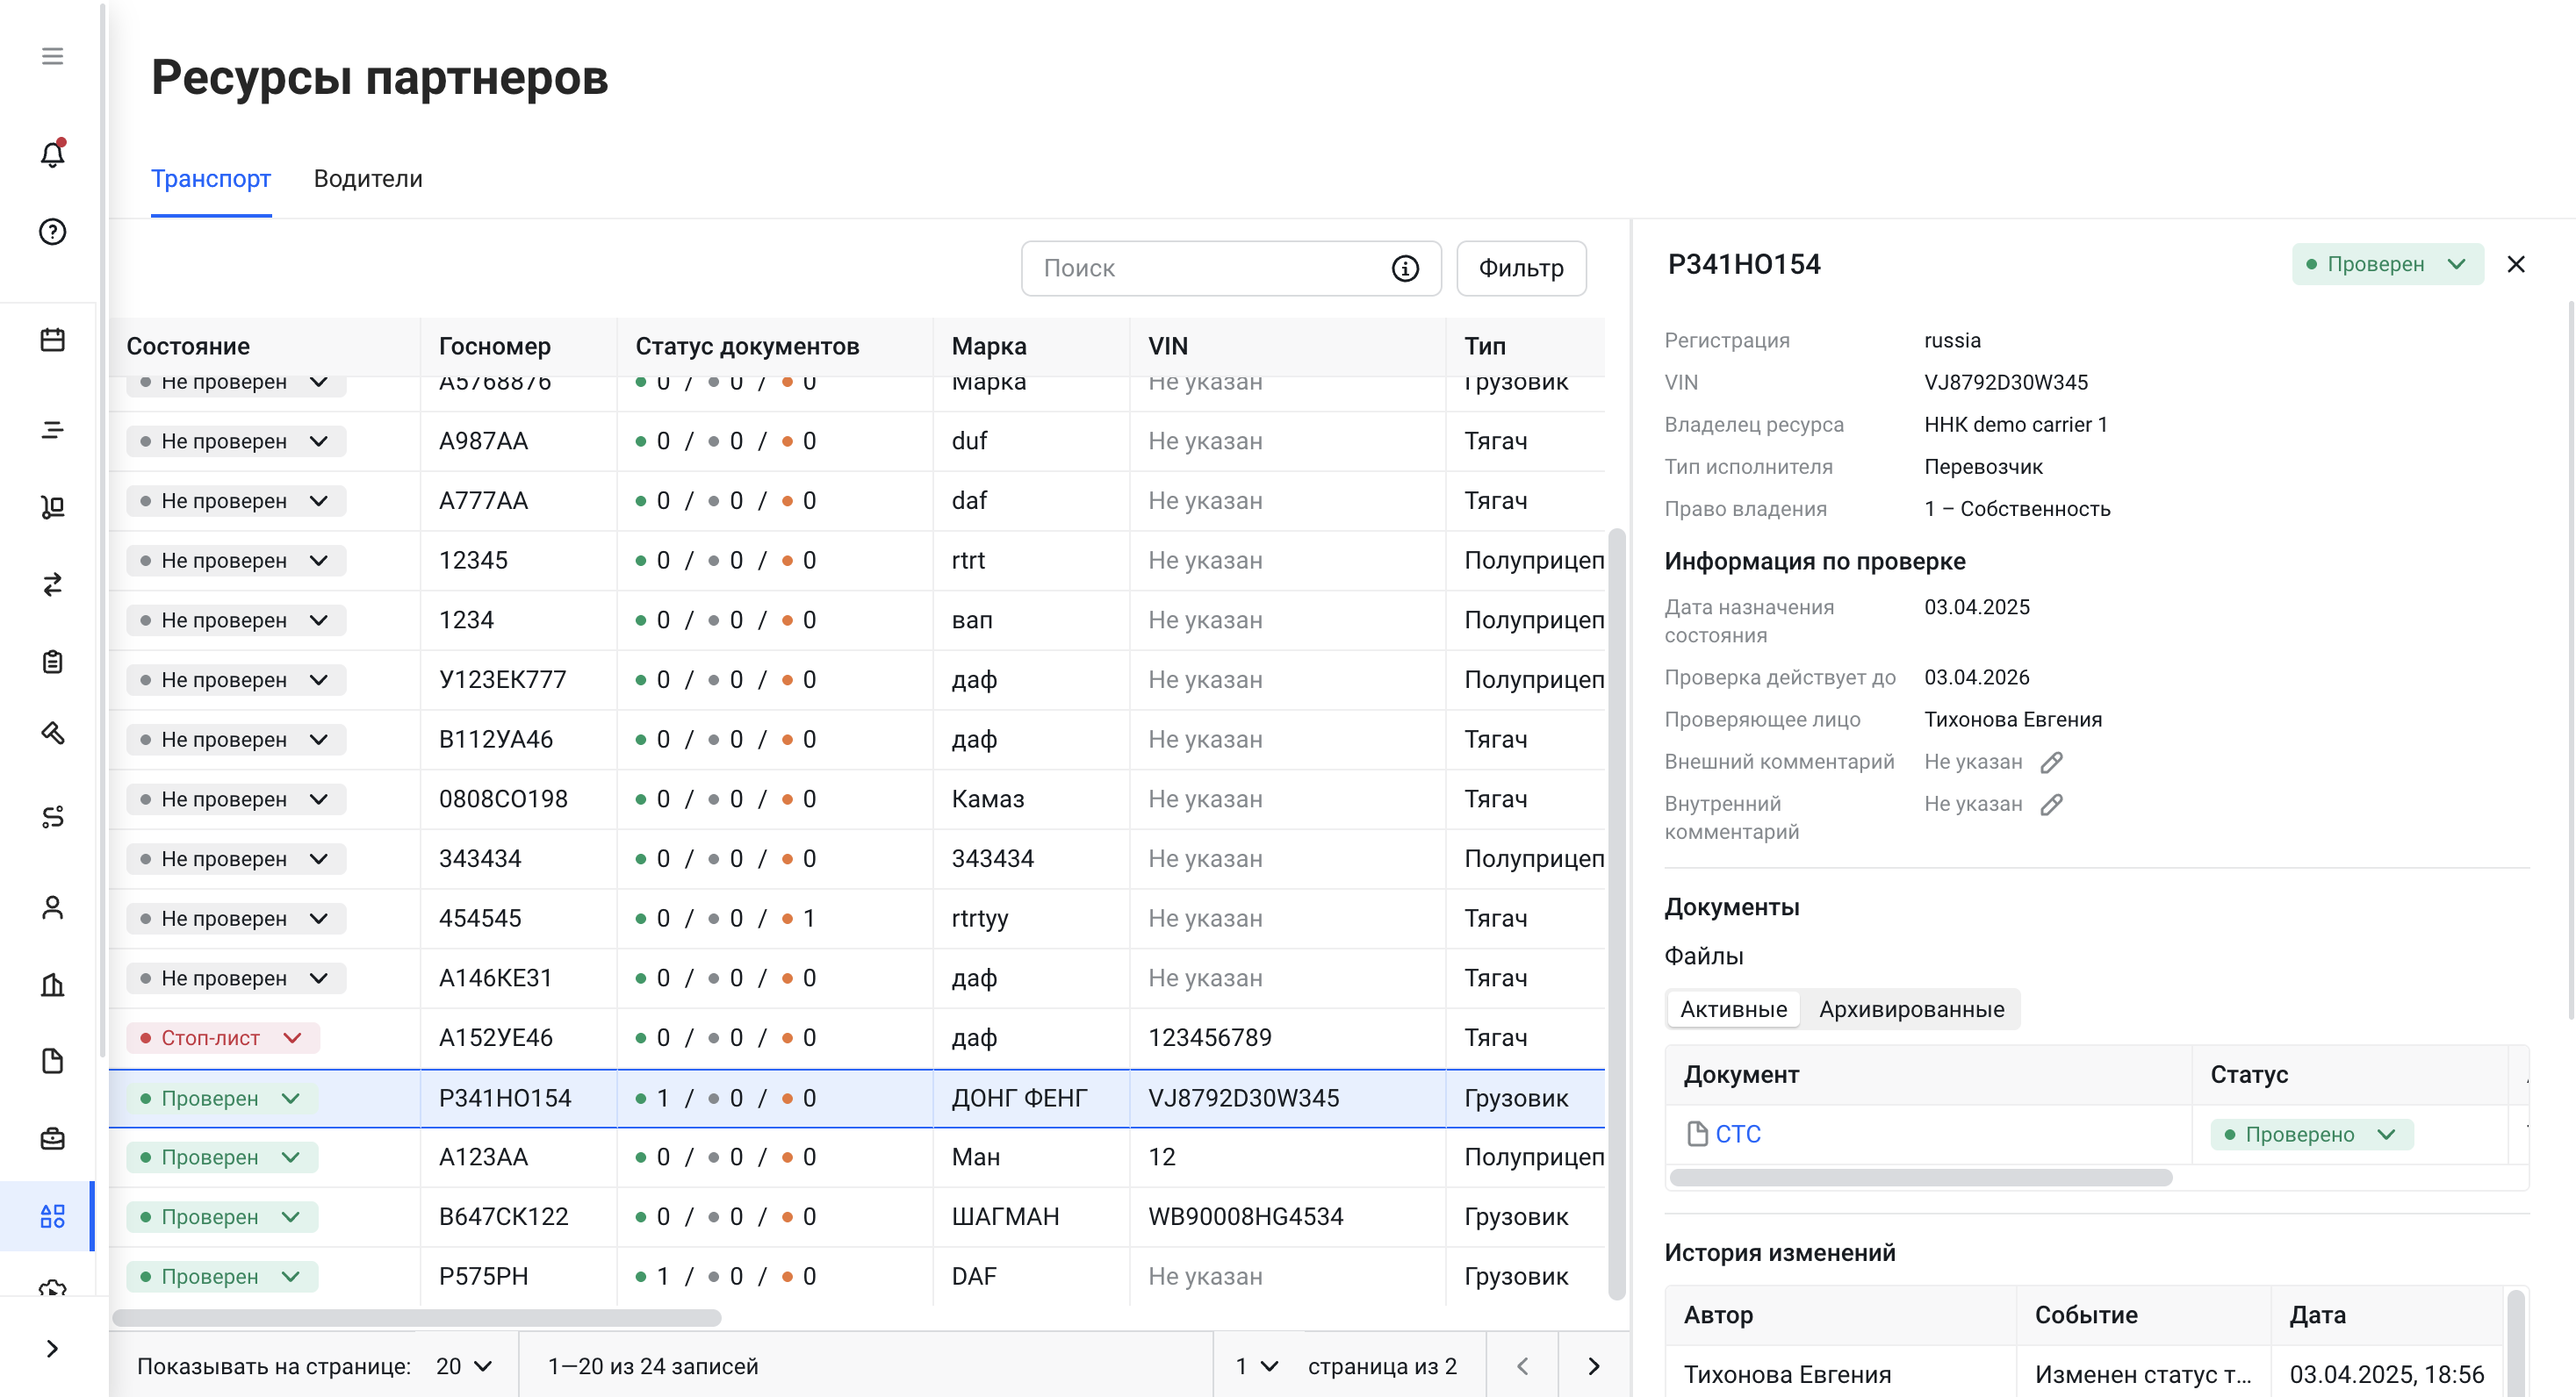Open the briefcase icon in sidebar

click(x=52, y=1138)
